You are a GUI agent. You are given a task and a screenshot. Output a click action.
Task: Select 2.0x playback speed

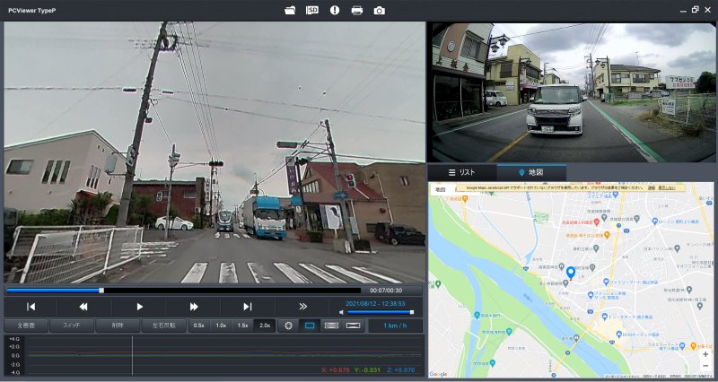pos(265,325)
